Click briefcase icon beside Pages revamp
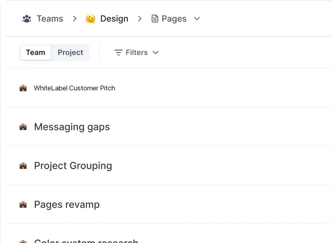Screen dimensions: 333x243 coord(23,204)
